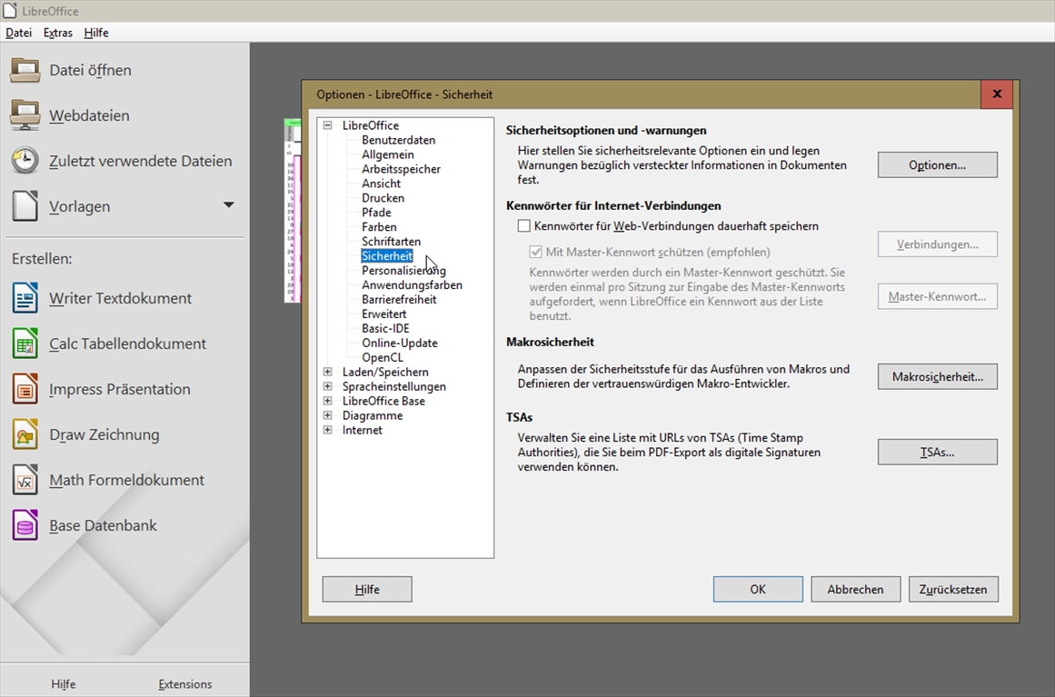1055x697 pixels.
Task: Click the TSAs... button
Action: pyautogui.click(x=937, y=453)
